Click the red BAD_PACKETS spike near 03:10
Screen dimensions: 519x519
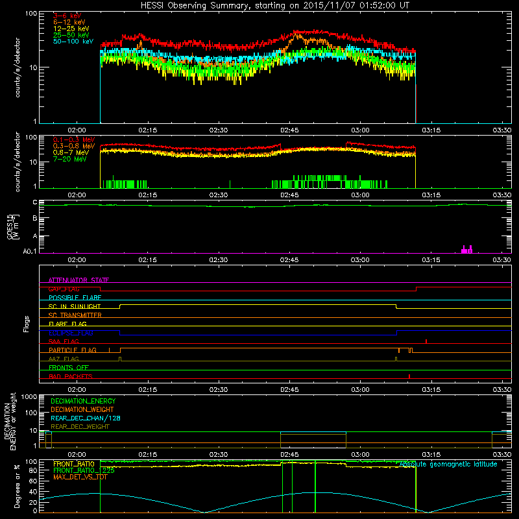[409, 376]
